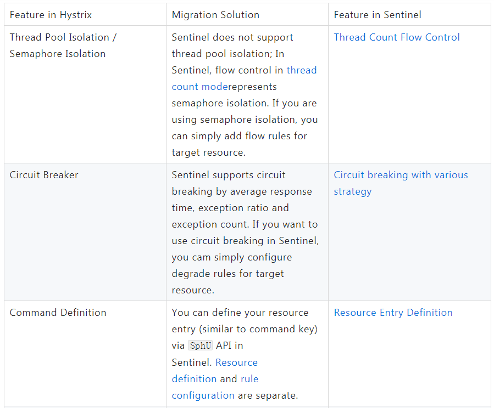
Task: Click 'You can define your resource' text
Action: point(240,313)
